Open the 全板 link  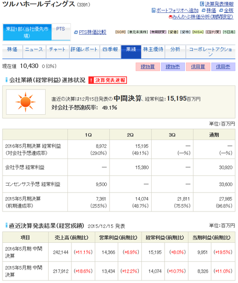[229, 10]
